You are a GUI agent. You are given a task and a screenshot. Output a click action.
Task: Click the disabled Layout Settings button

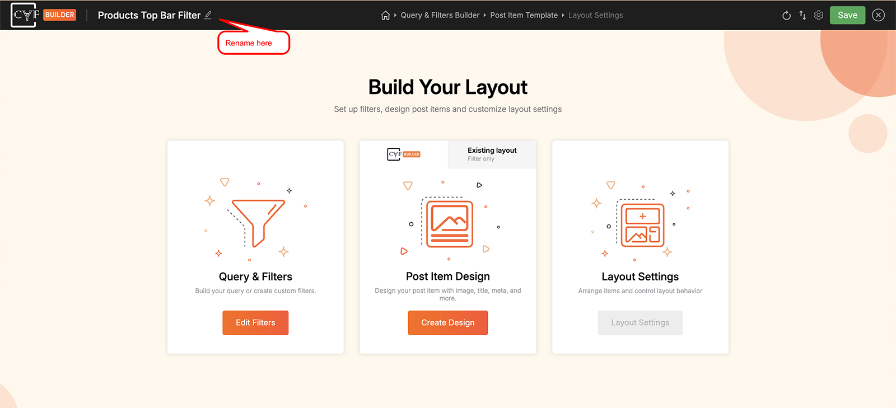640,323
